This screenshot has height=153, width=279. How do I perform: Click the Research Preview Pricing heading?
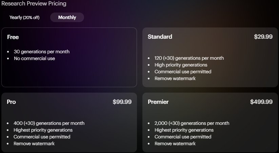click(x=33, y=4)
